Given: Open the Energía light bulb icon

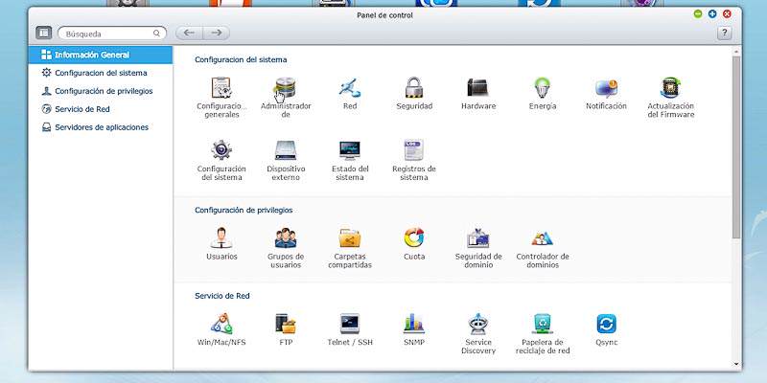Looking at the screenshot, I should (x=542, y=88).
